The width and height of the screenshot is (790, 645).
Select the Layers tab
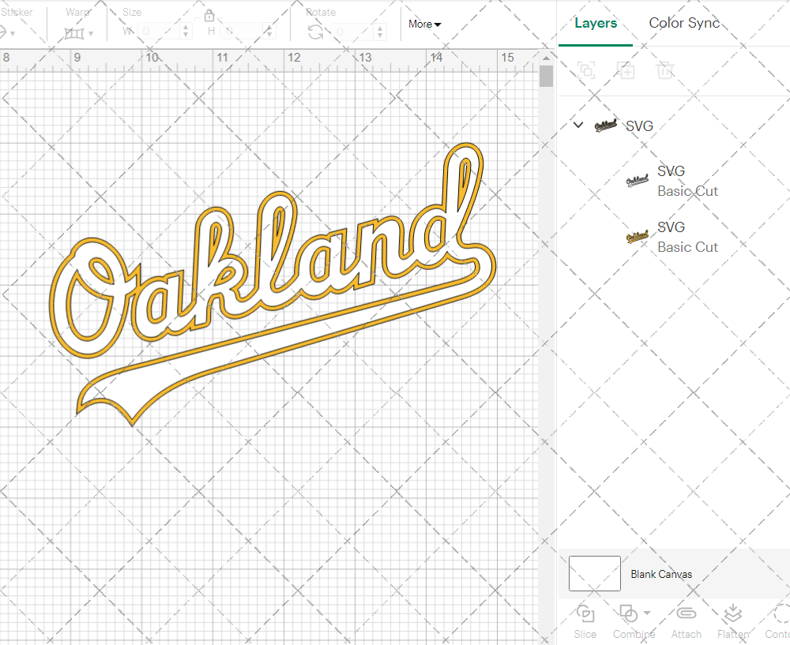[x=596, y=23]
